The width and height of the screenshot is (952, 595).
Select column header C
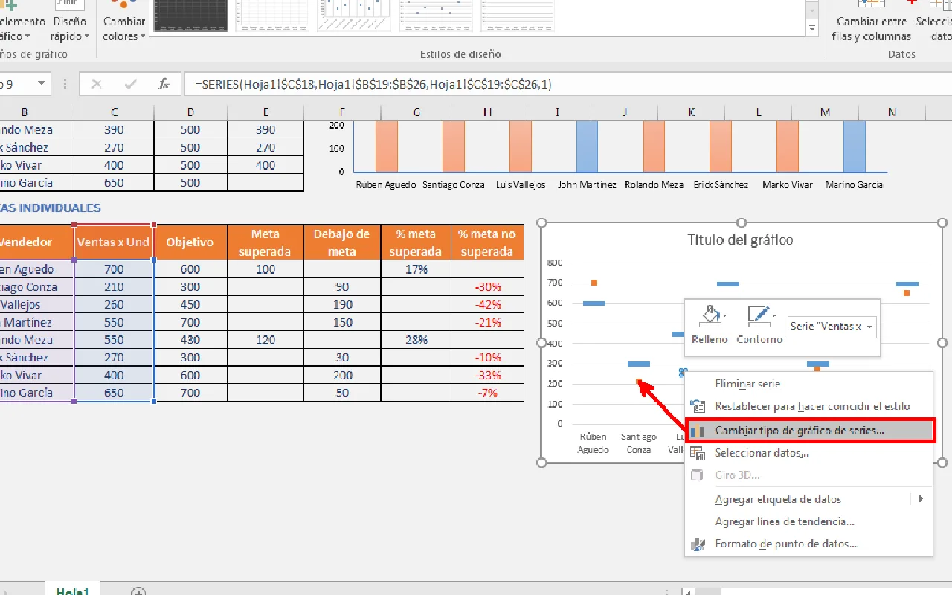tap(115, 112)
